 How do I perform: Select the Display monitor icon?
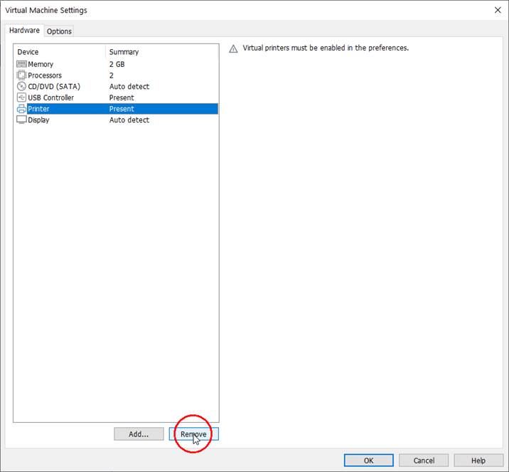tap(21, 120)
